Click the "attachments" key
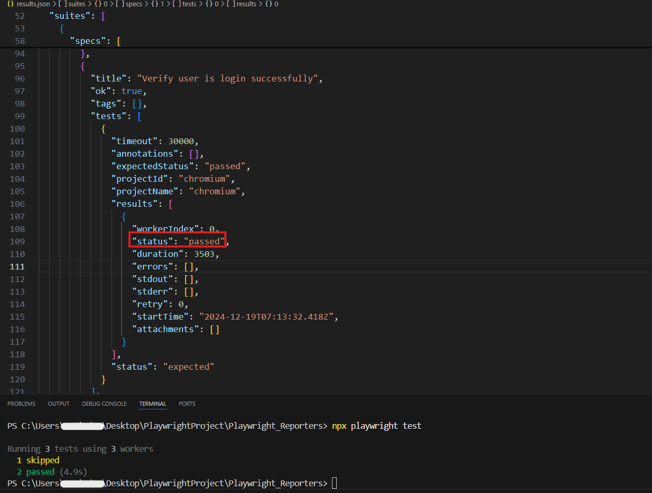 point(165,329)
